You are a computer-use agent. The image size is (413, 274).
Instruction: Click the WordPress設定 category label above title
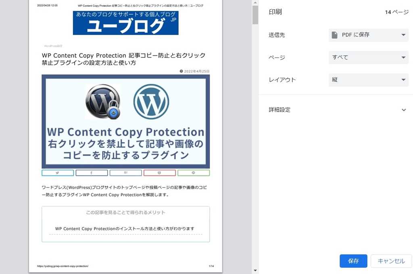coord(53,46)
